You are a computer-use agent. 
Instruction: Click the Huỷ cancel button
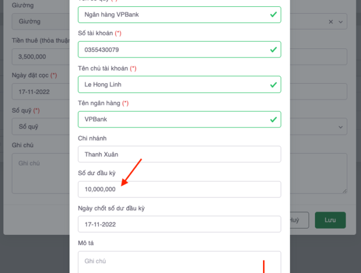295,220
